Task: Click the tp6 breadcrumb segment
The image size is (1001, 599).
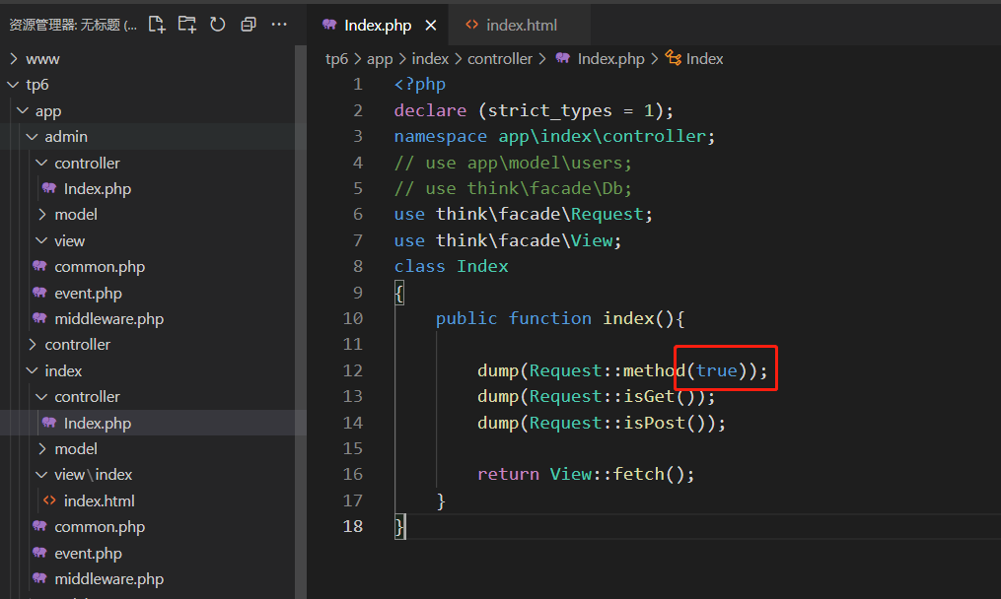Action: 336,59
